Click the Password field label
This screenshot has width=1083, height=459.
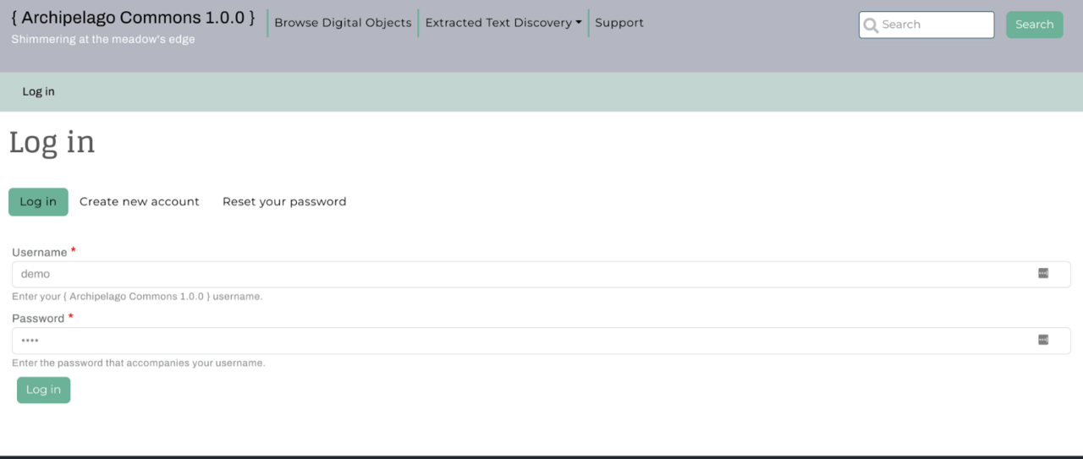(x=38, y=319)
